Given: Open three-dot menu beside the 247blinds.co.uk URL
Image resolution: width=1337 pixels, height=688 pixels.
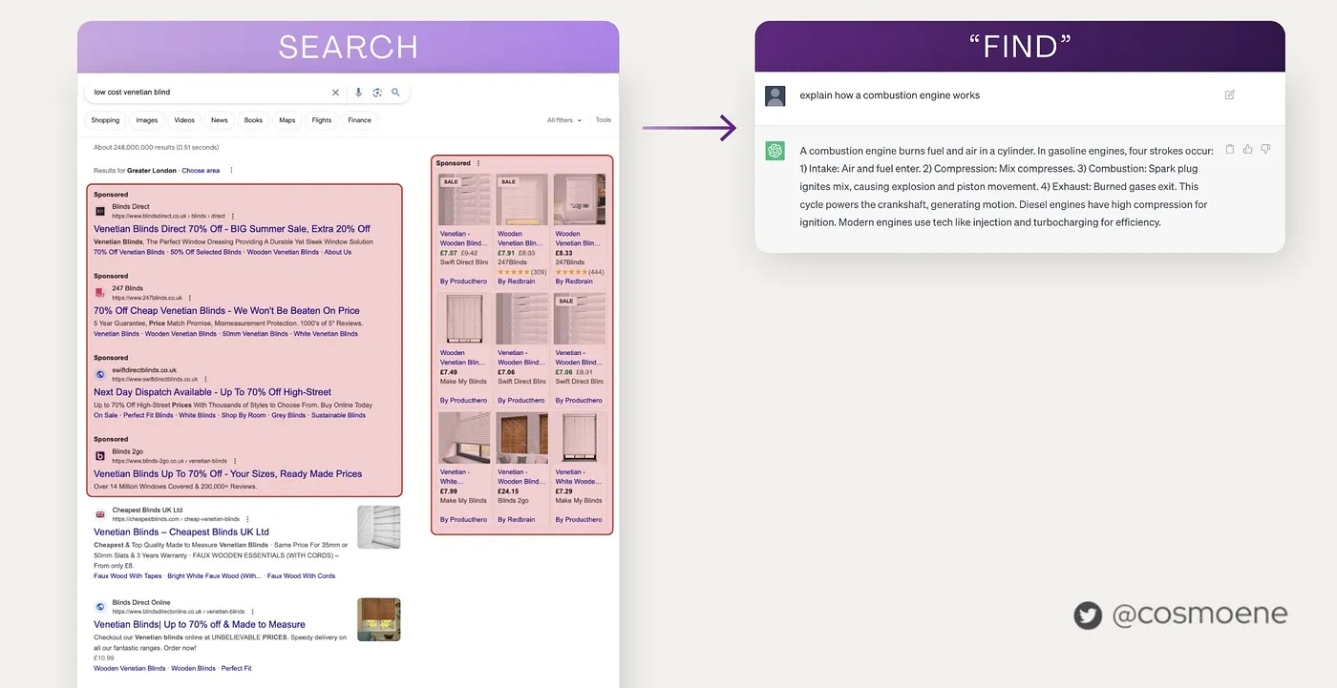Looking at the screenshot, I should 190,298.
